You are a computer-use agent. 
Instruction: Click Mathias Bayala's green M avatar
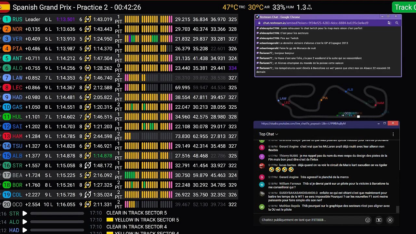tap(262, 207)
